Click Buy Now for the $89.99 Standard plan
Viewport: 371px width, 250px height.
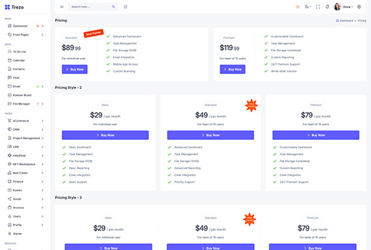coord(75,69)
